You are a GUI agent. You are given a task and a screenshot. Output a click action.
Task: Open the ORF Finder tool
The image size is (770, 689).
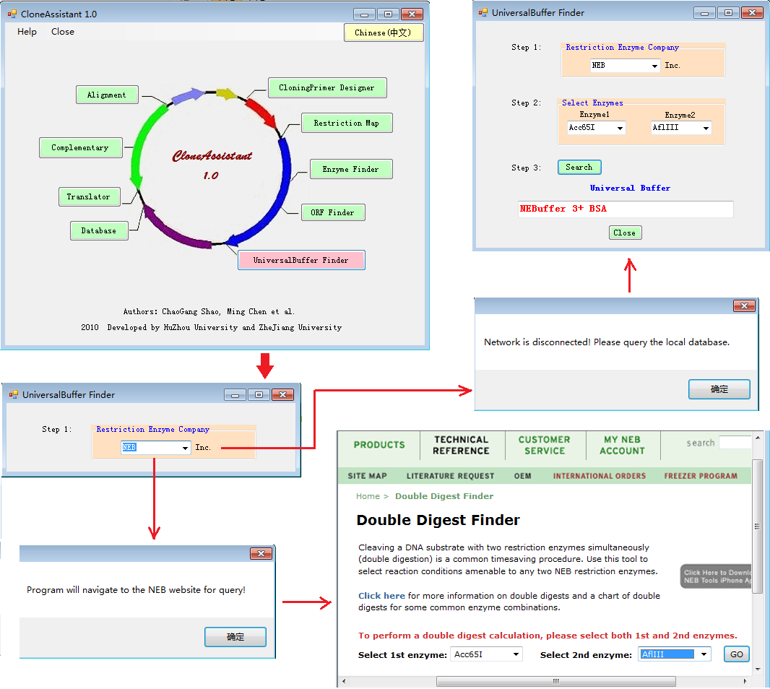(x=332, y=212)
